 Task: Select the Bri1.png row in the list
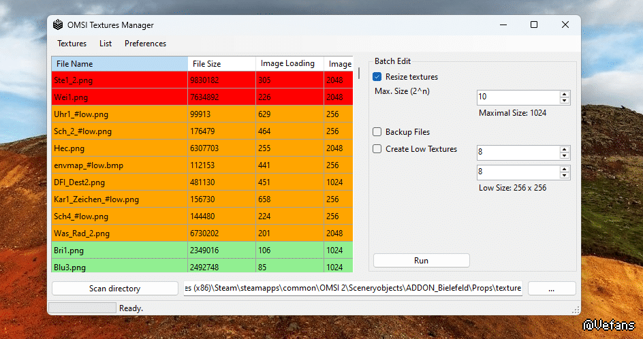pos(119,251)
